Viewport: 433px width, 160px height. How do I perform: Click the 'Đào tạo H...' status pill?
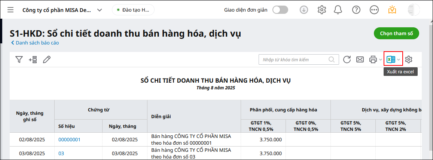click(x=133, y=10)
